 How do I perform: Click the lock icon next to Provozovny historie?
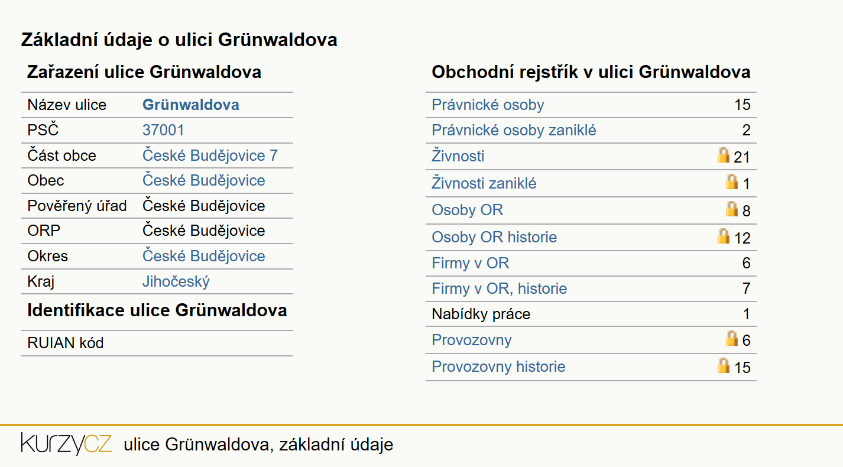coord(724,365)
